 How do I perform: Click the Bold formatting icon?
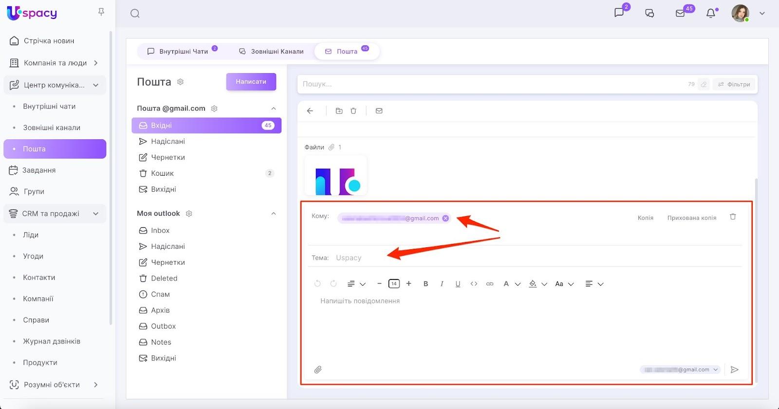[426, 284]
